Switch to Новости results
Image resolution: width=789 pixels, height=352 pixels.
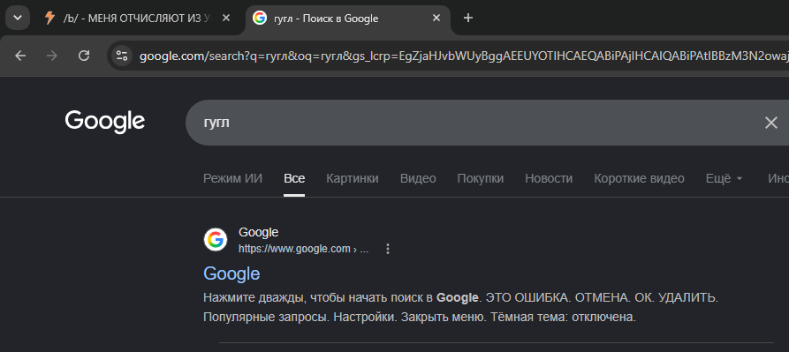pos(549,179)
